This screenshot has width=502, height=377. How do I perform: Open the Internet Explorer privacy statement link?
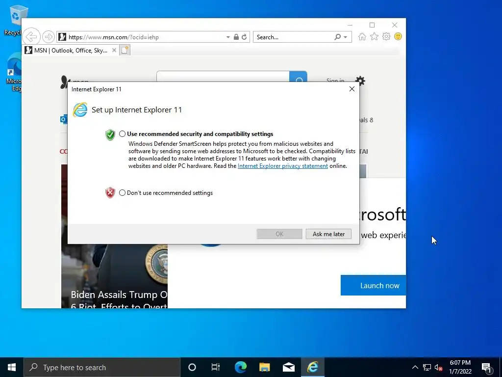pos(283,166)
